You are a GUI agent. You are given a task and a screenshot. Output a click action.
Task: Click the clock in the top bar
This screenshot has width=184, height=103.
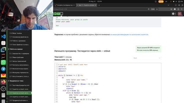95,1
